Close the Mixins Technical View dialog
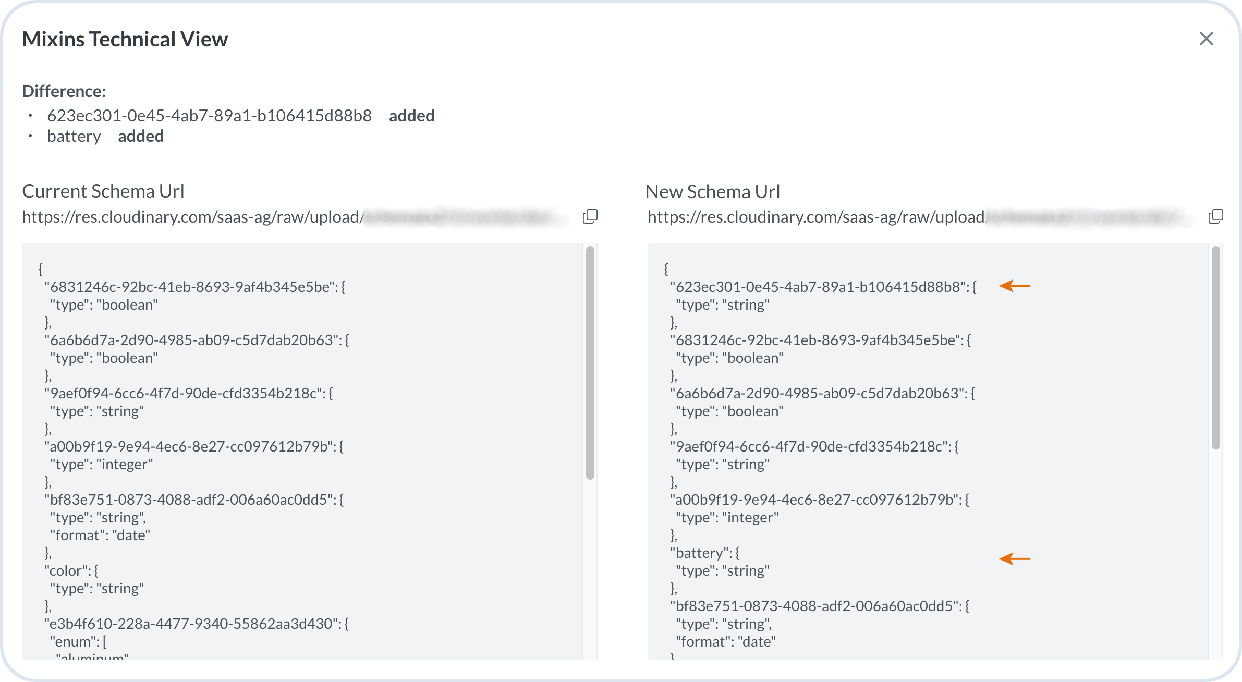 (1207, 39)
